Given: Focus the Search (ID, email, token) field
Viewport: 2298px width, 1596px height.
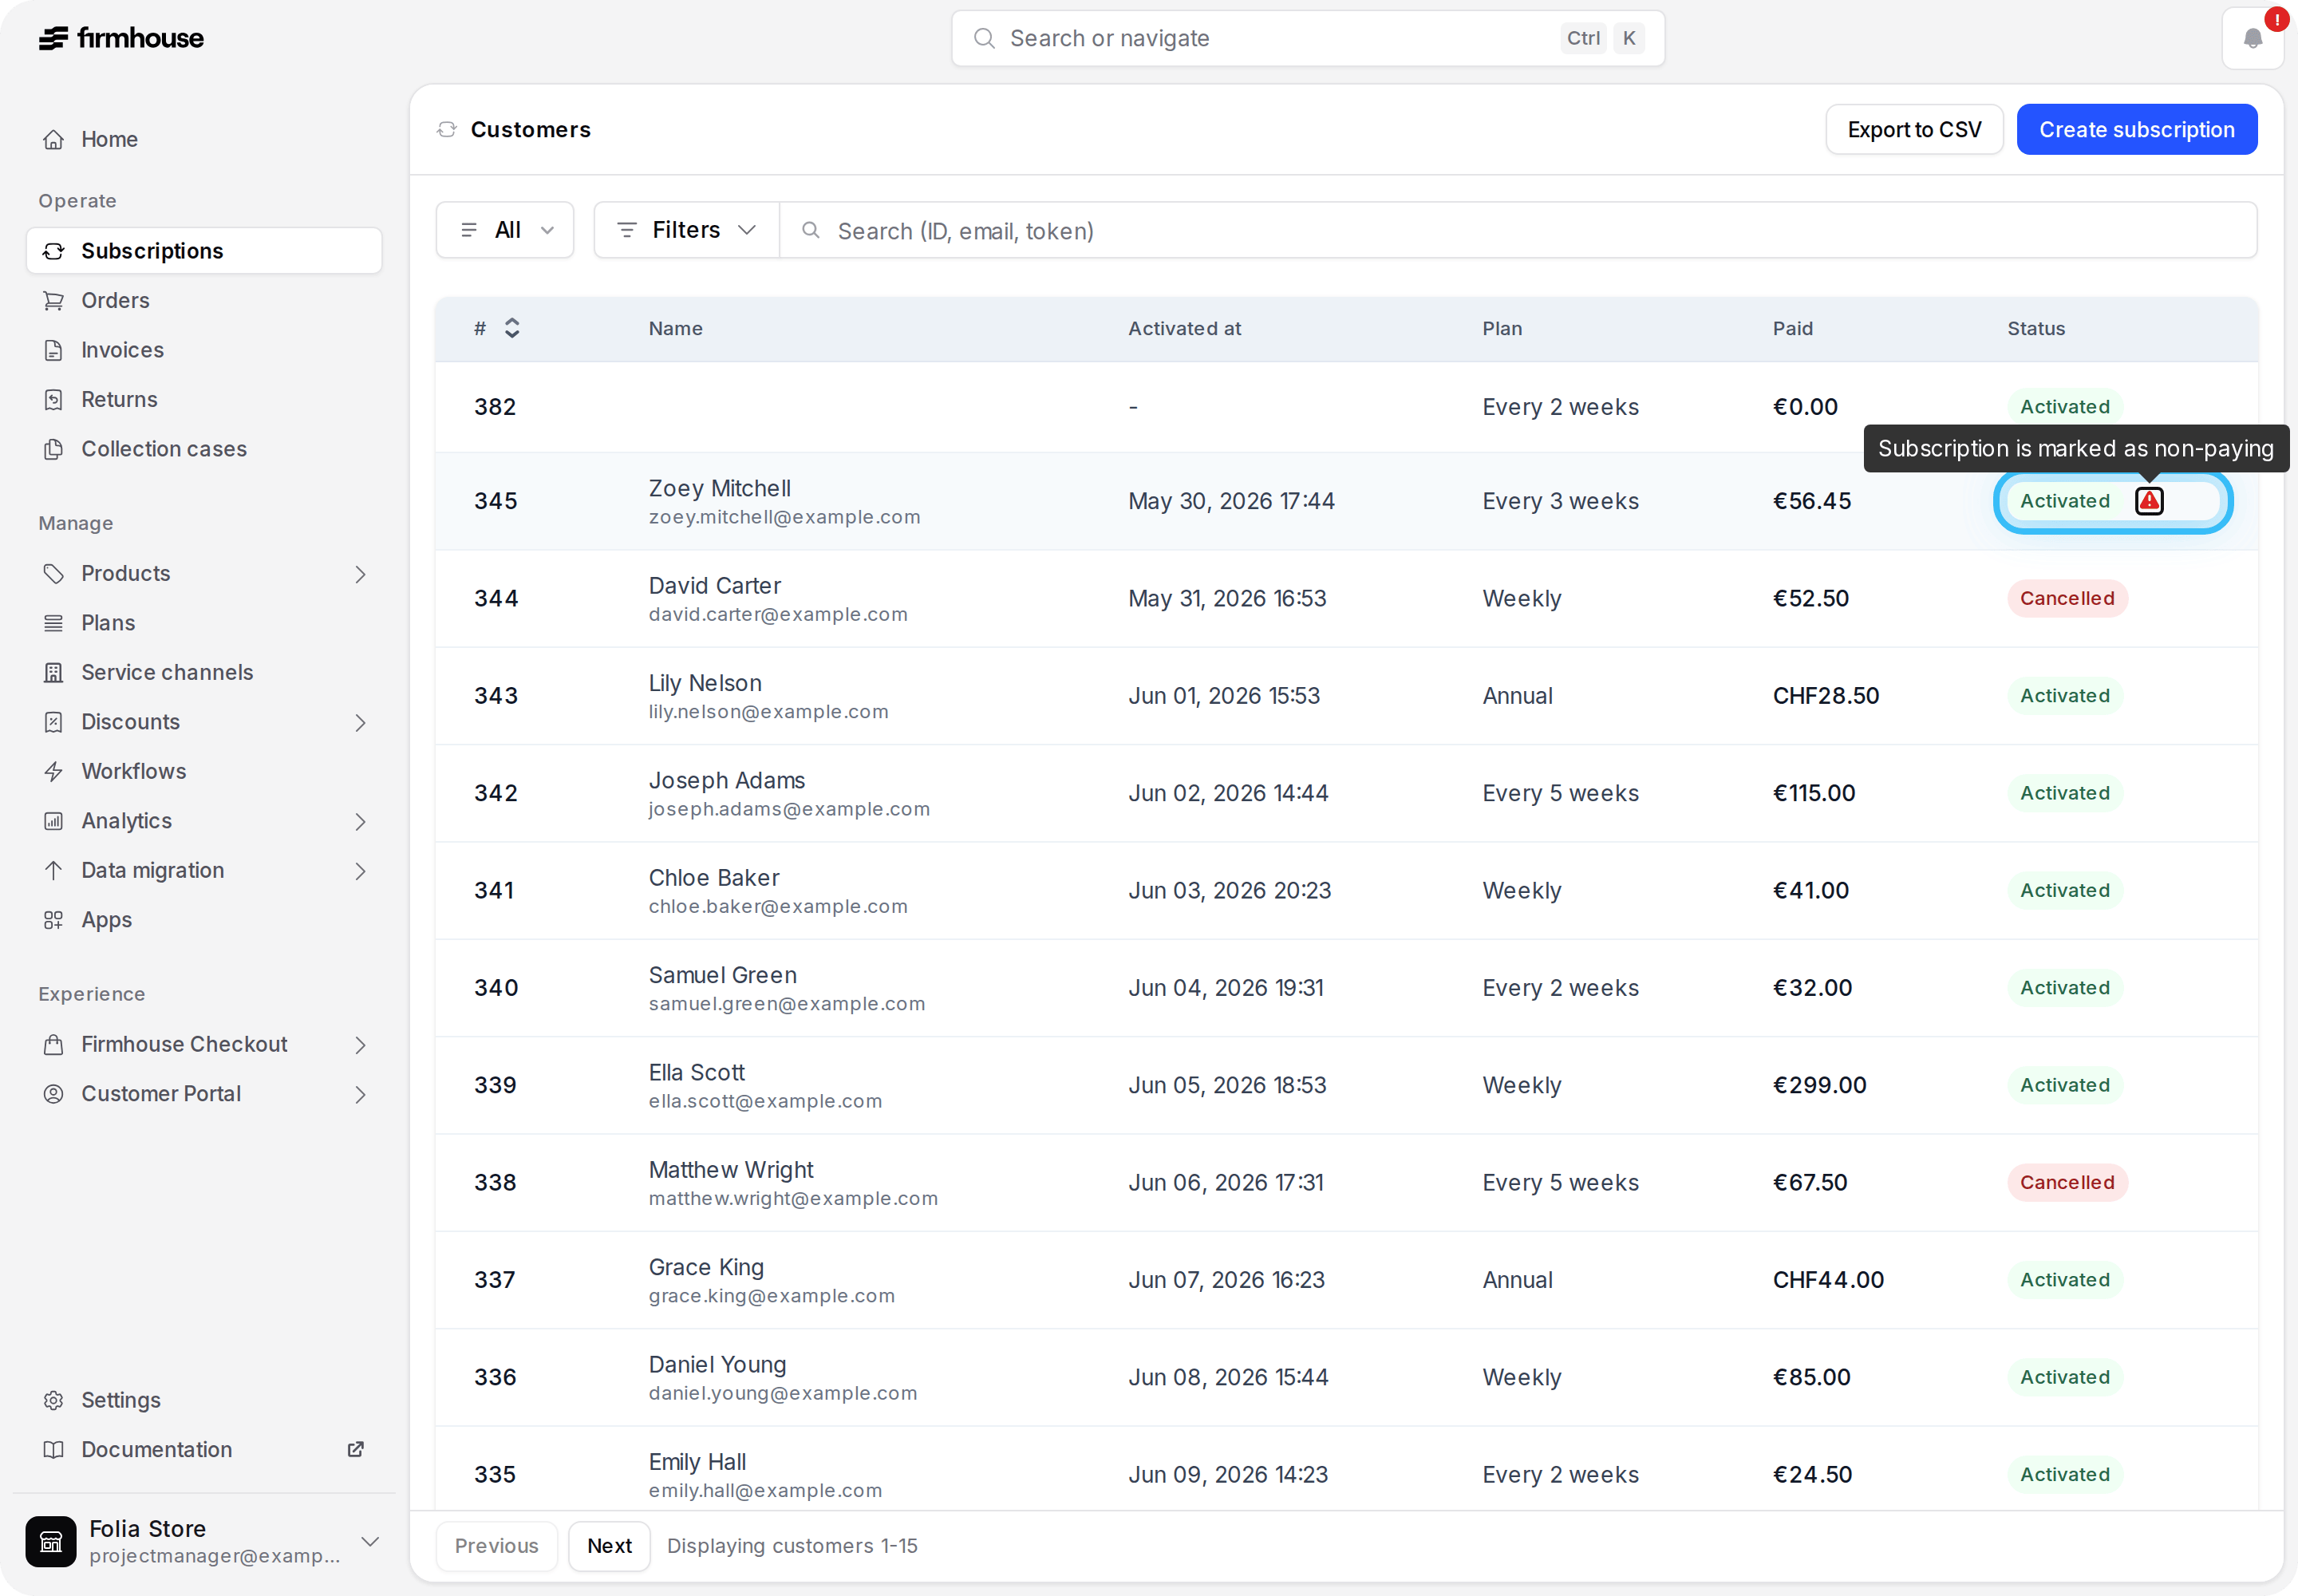Looking at the screenshot, I should (x=1518, y=231).
